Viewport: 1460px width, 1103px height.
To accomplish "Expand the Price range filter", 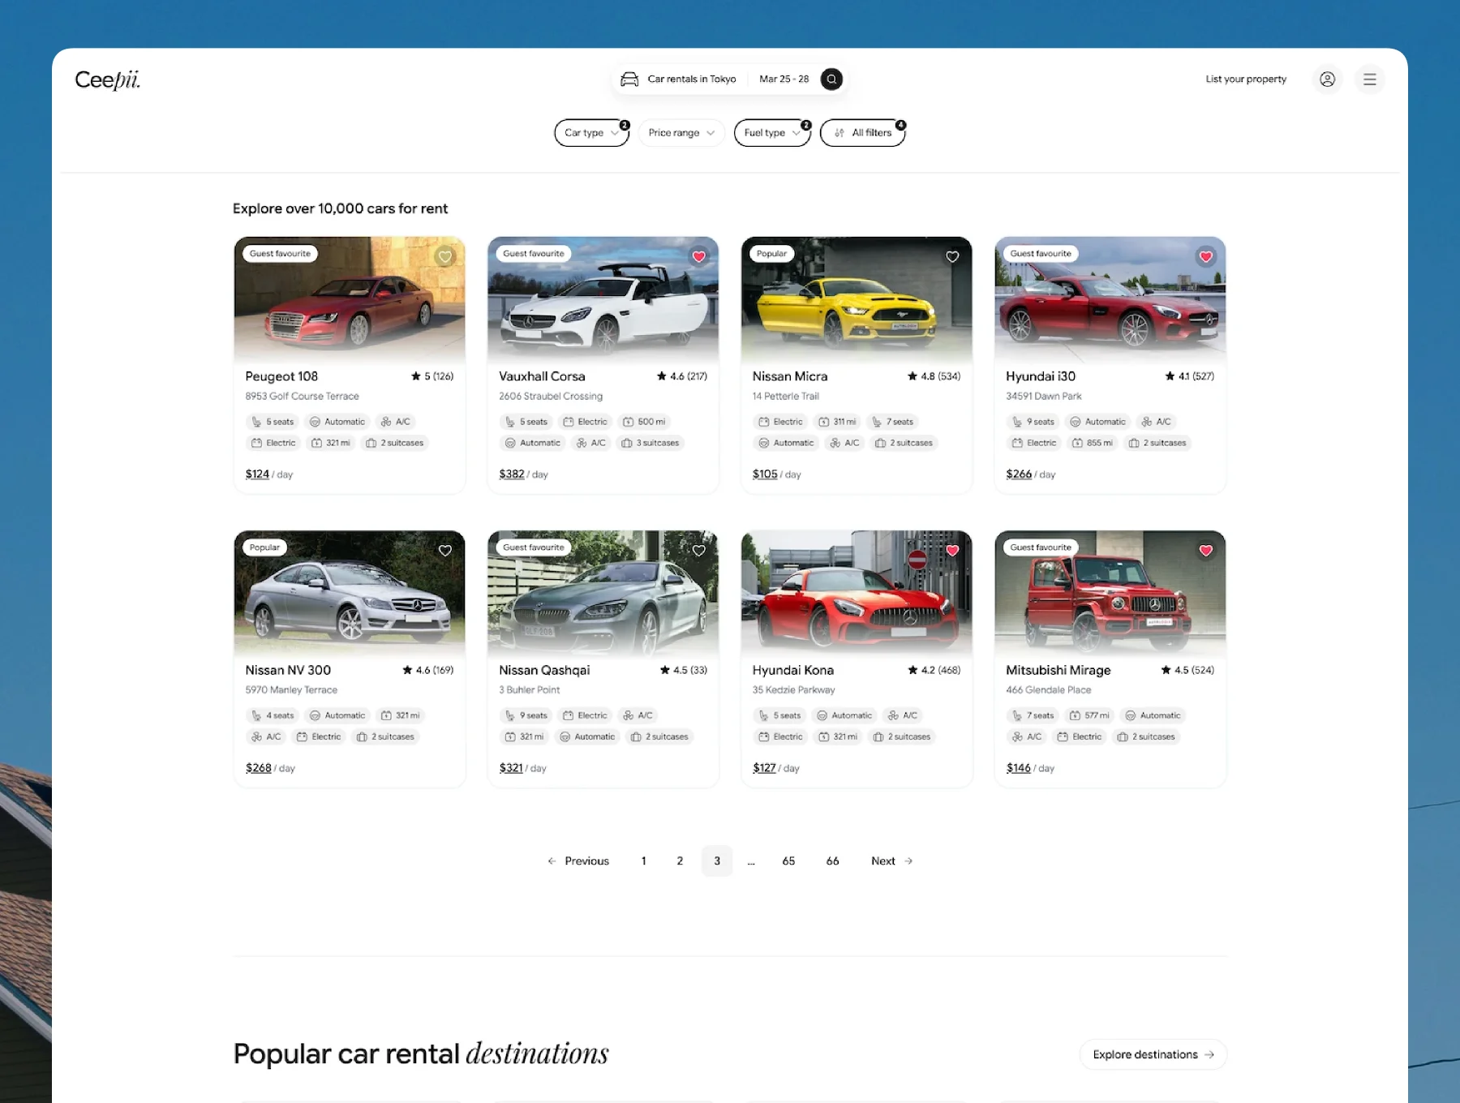I will coord(681,133).
